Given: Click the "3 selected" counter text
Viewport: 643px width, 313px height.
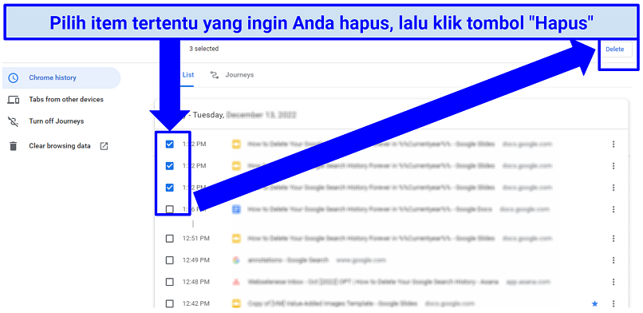Looking at the screenshot, I should click(x=203, y=49).
